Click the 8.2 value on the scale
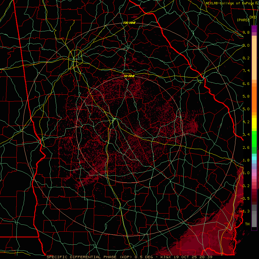This screenshot has height=259, width=259. pyautogui.click(x=246, y=58)
